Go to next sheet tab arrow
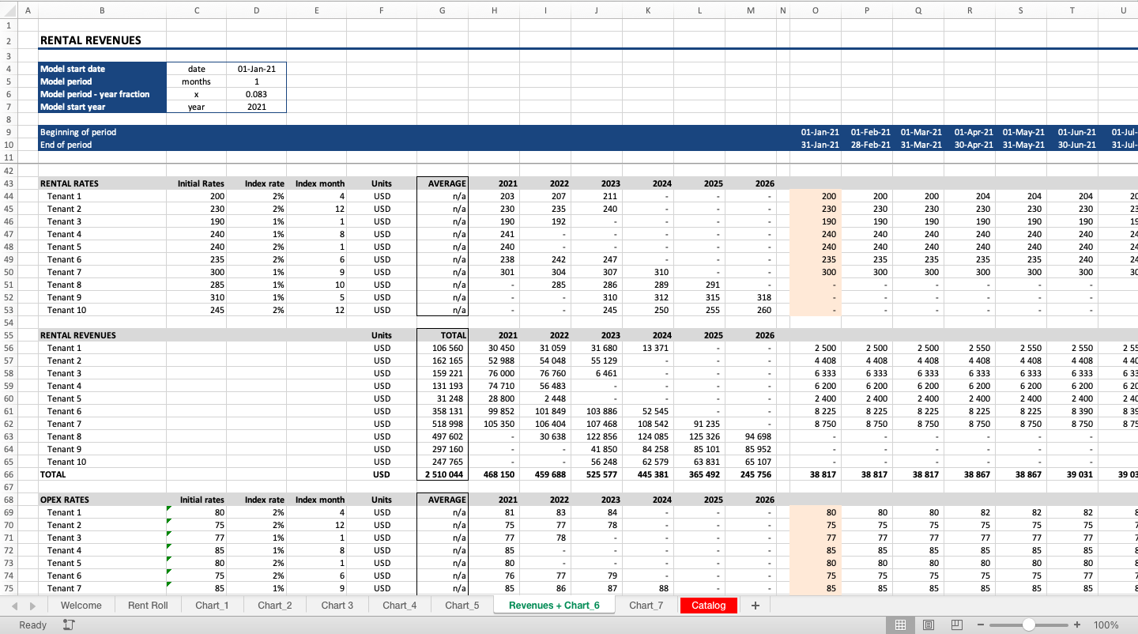Screen dimensions: 1138x634 click(x=32, y=606)
